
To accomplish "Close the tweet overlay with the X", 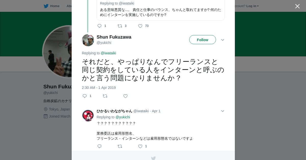I will click(297, 6).
